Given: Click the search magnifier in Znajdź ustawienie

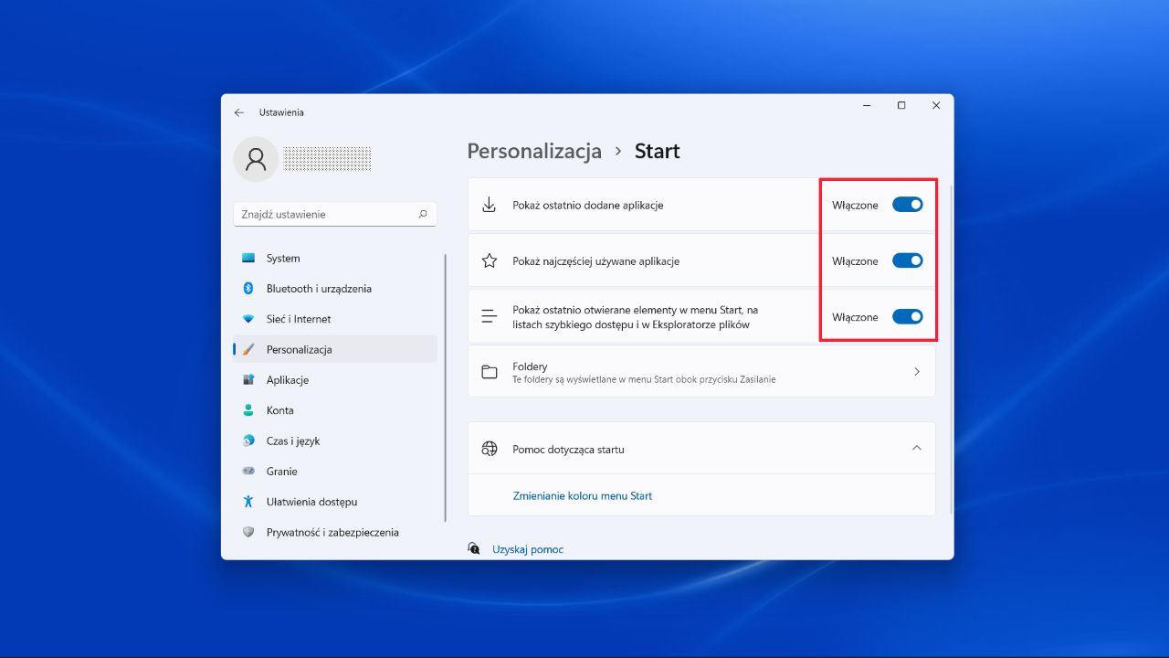Looking at the screenshot, I should click(422, 213).
